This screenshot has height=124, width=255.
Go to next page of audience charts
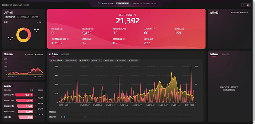tap(42, 22)
